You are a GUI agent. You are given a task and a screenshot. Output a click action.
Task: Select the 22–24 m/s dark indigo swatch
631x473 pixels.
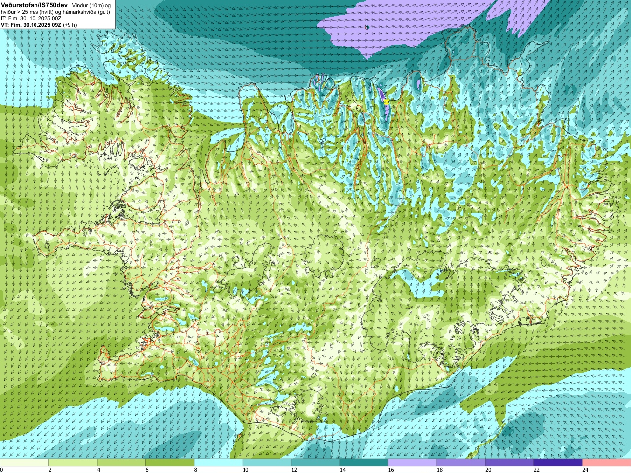558,463
